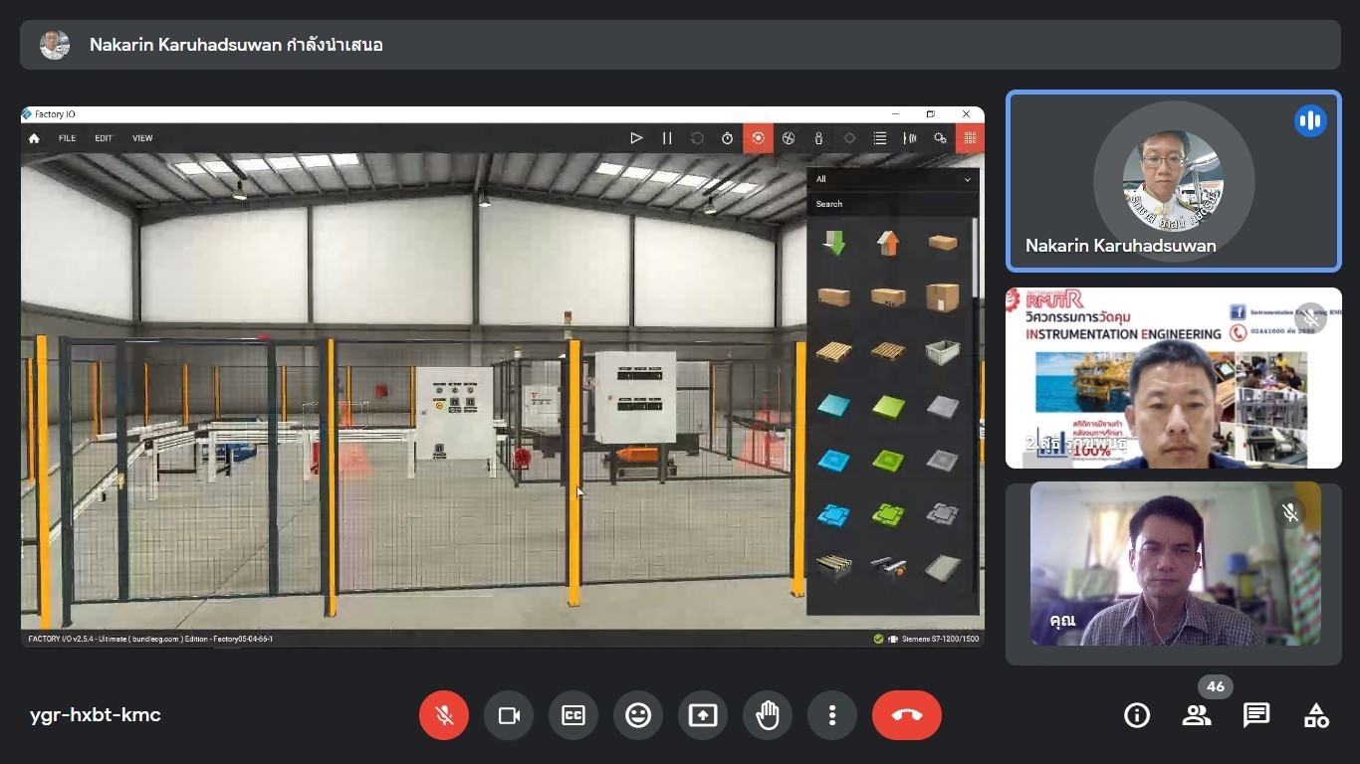
Task: Click the palette Search field
Action: [x=893, y=204]
